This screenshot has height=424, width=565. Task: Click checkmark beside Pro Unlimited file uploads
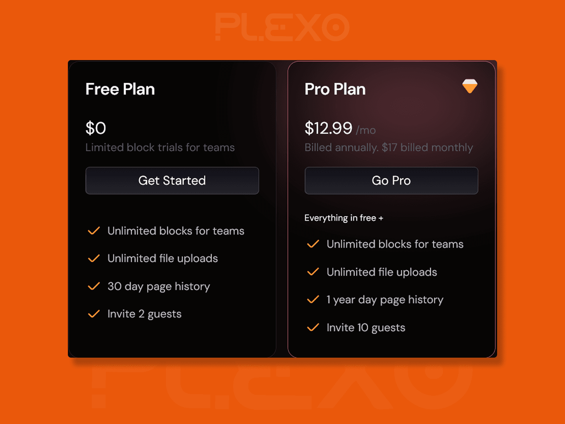point(313,272)
